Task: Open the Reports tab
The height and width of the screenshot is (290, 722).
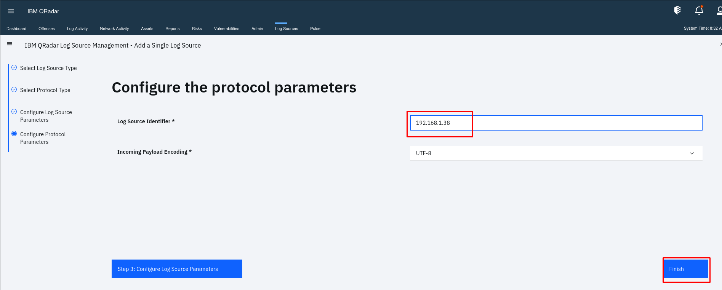Action: [172, 29]
